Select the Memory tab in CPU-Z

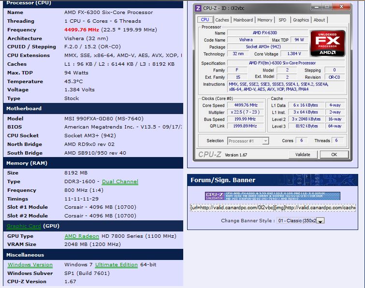point(264,20)
